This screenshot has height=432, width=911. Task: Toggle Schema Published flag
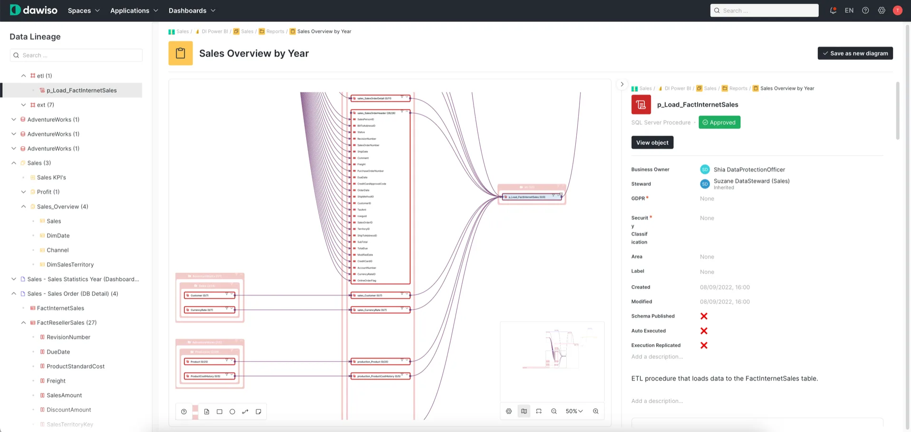tap(704, 316)
